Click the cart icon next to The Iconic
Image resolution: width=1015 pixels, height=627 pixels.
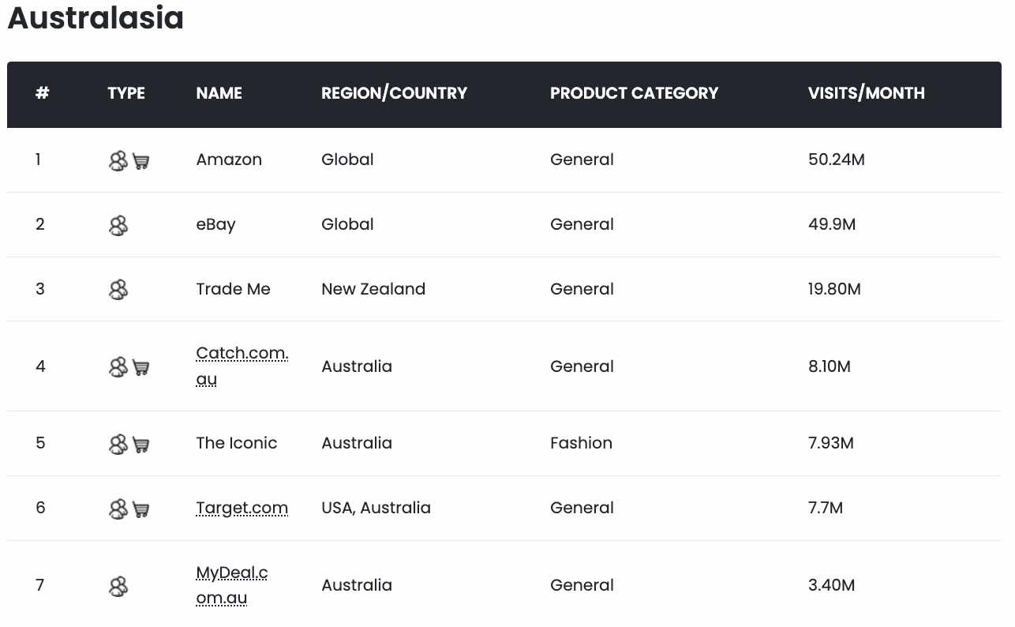point(141,445)
